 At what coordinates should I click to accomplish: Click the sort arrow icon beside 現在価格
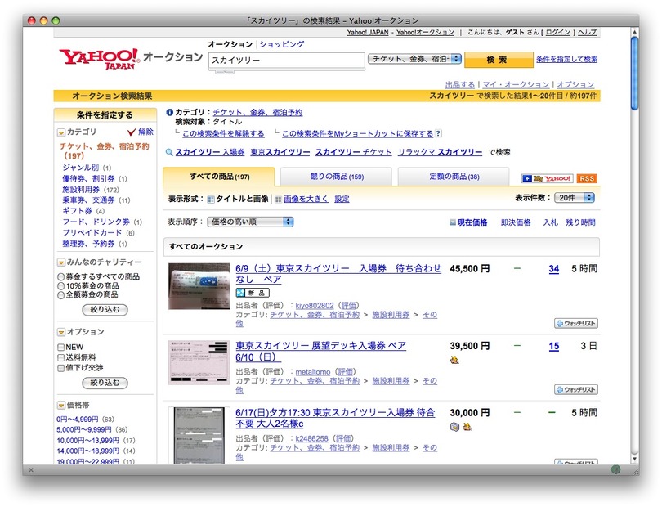click(453, 222)
